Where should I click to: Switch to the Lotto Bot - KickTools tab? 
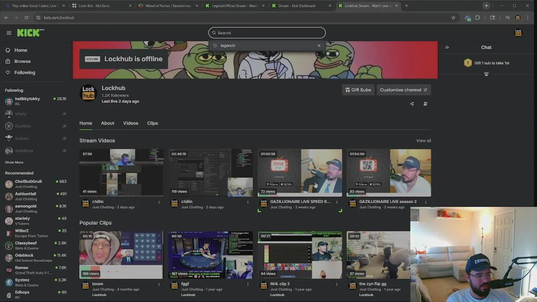coord(101,6)
